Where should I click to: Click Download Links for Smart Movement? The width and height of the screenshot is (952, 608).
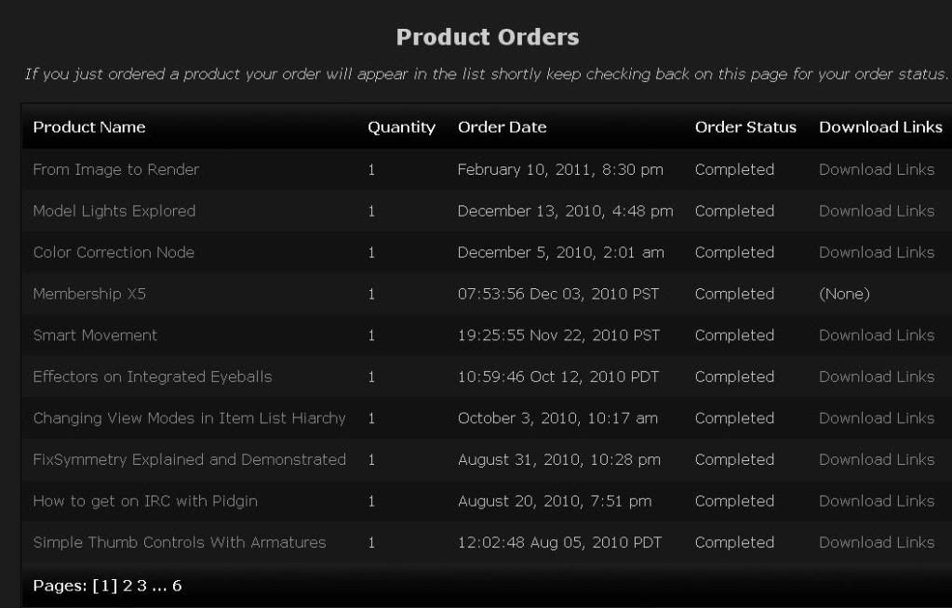pos(876,335)
